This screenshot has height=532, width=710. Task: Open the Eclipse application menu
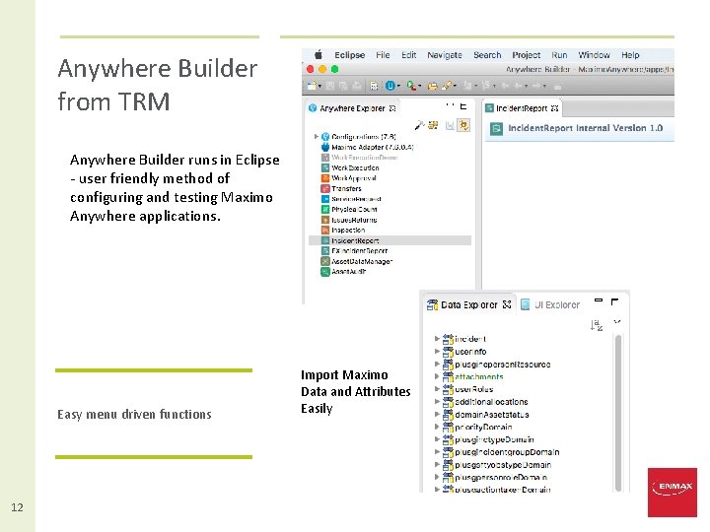coord(349,55)
